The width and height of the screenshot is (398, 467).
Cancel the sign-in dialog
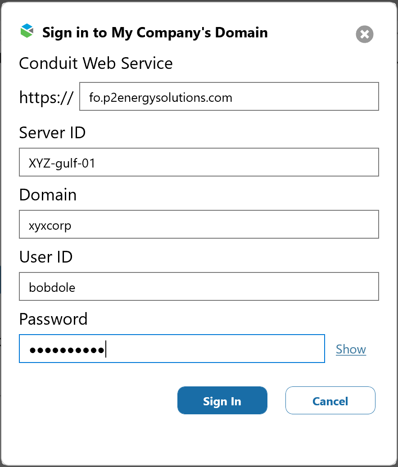(330, 400)
